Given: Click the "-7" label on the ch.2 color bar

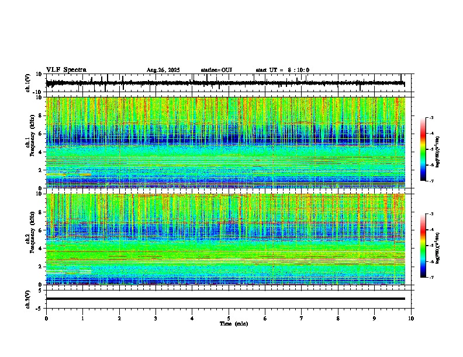Looking at the screenshot, I should 431,278.
